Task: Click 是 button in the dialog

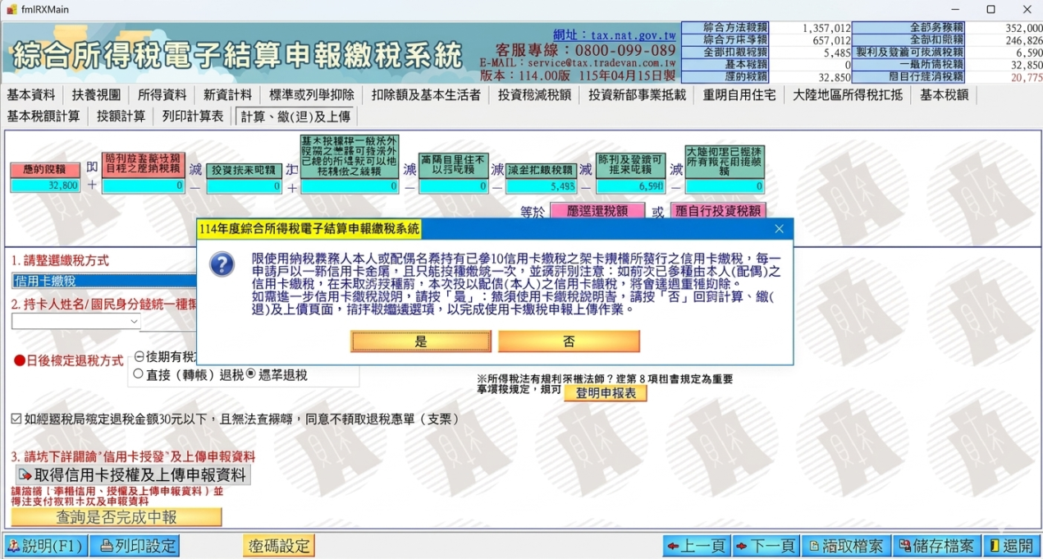Action: (421, 341)
